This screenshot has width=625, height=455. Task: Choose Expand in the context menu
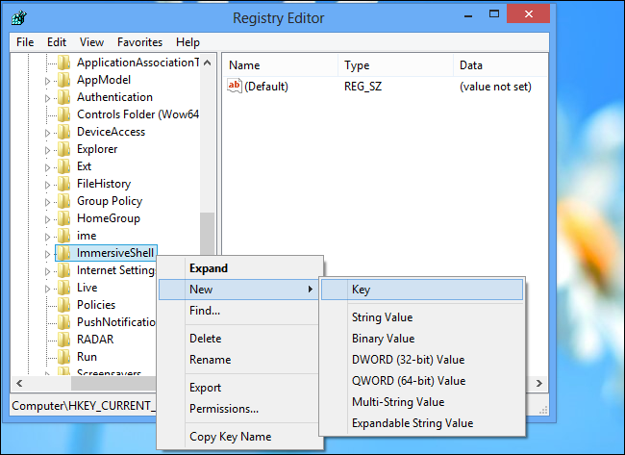point(240,268)
